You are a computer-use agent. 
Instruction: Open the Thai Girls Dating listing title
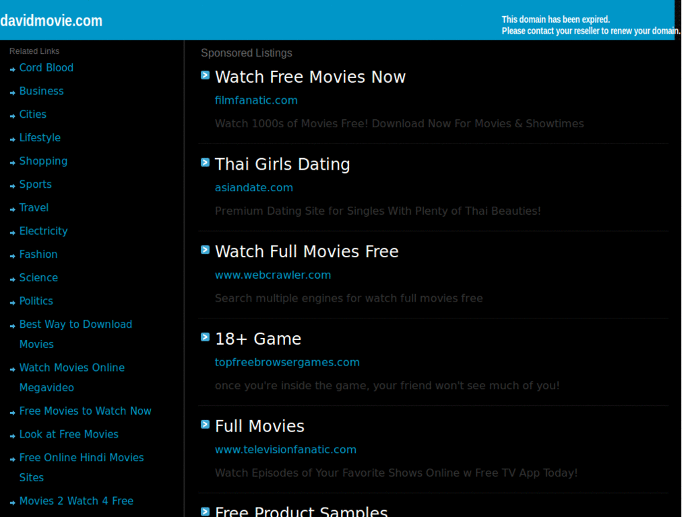coord(282,164)
